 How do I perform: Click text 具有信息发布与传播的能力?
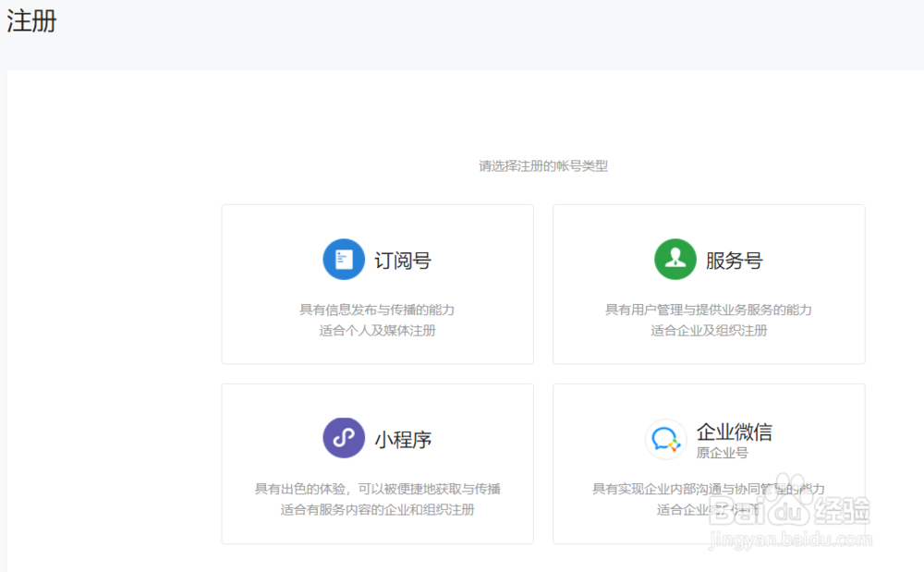377,310
